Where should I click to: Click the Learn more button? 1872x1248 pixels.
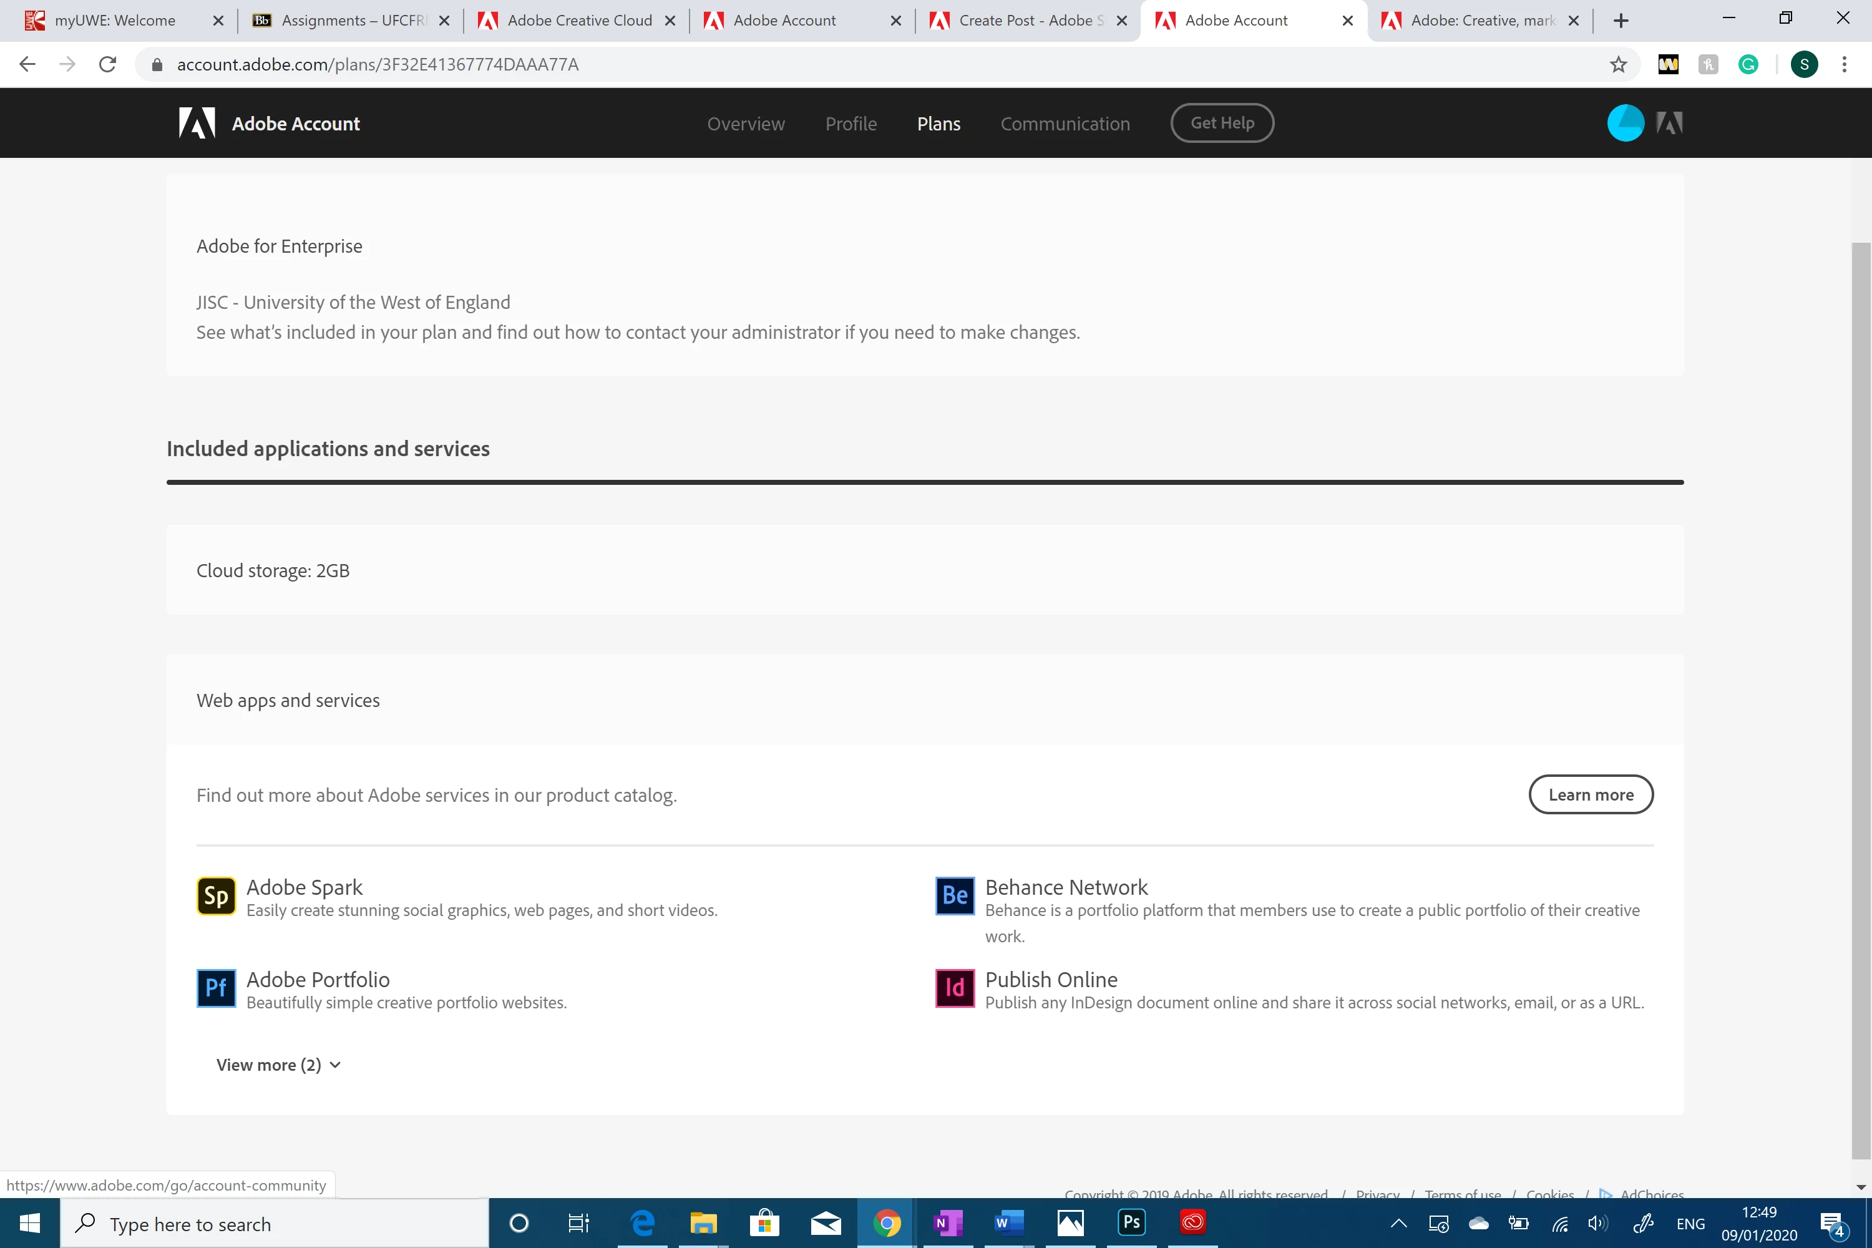[x=1590, y=794]
